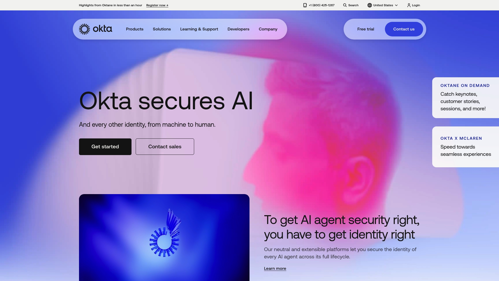This screenshot has width=499, height=281.
Task: Click the Free trial button
Action: pos(366,29)
